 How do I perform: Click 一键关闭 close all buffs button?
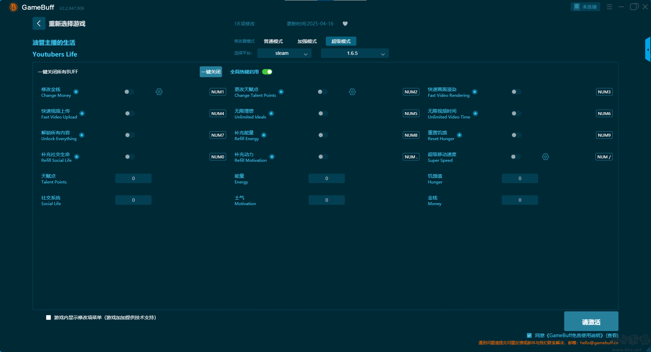211,72
